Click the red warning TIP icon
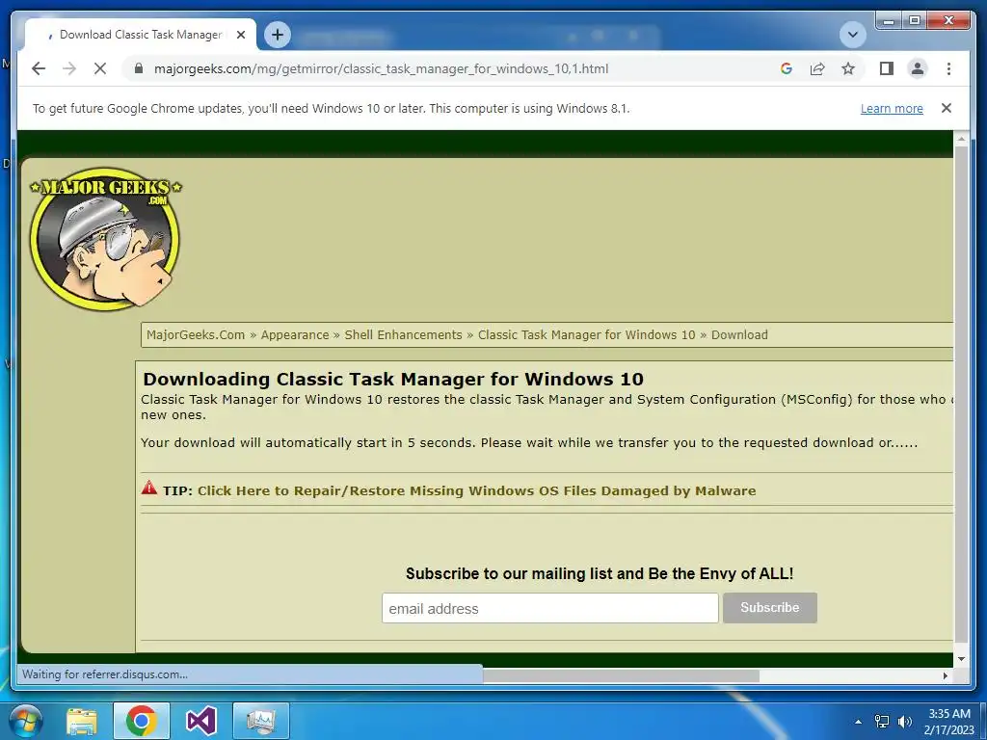This screenshot has width=987, height=740. point(149,488)
